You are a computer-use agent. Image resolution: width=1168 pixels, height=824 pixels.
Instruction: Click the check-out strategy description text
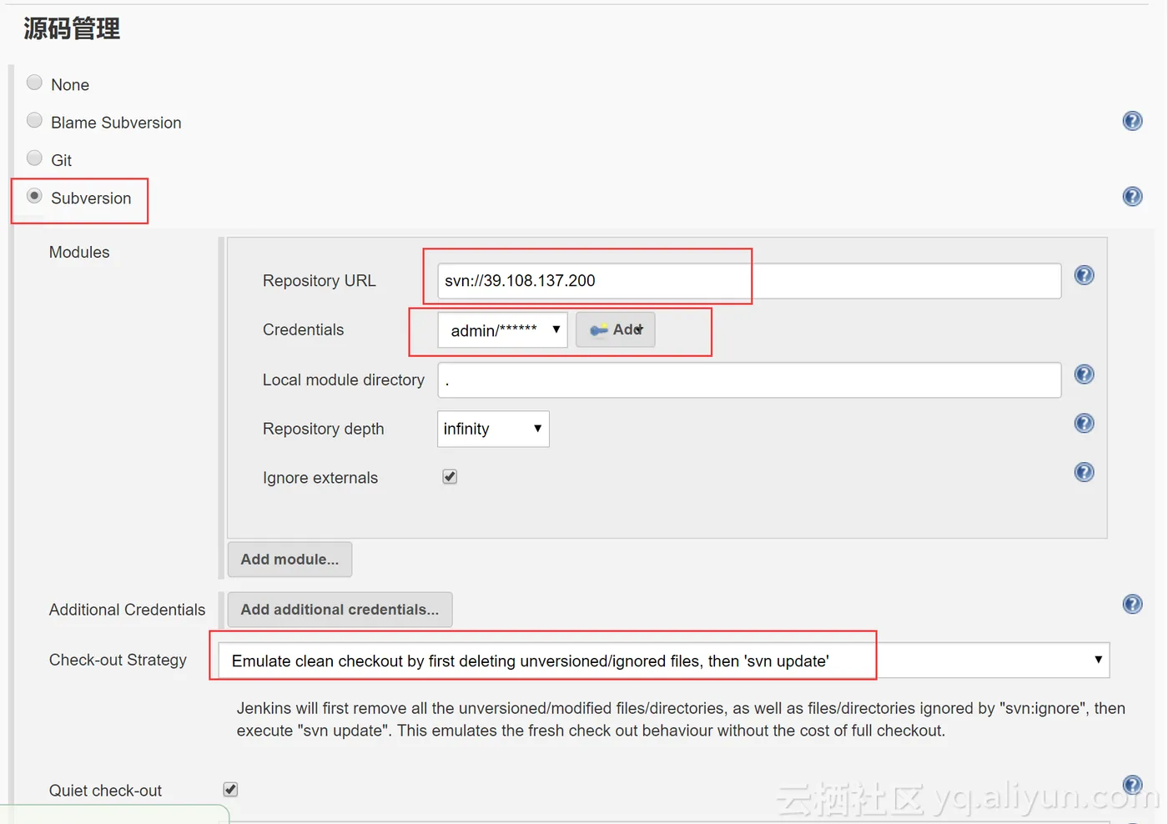[681, 720]
